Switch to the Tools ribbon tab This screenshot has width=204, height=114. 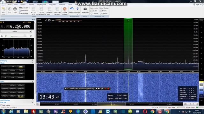[x=70, y=5]
